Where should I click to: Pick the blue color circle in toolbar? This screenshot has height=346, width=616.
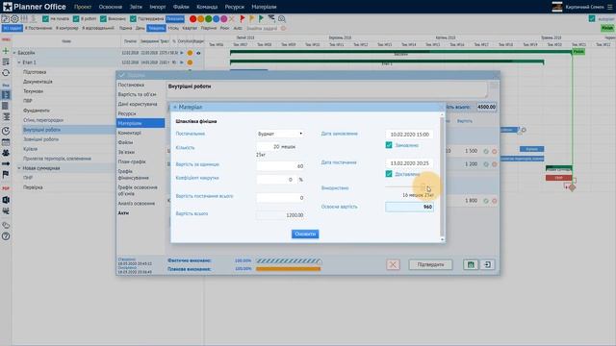[x=216, y=18]
